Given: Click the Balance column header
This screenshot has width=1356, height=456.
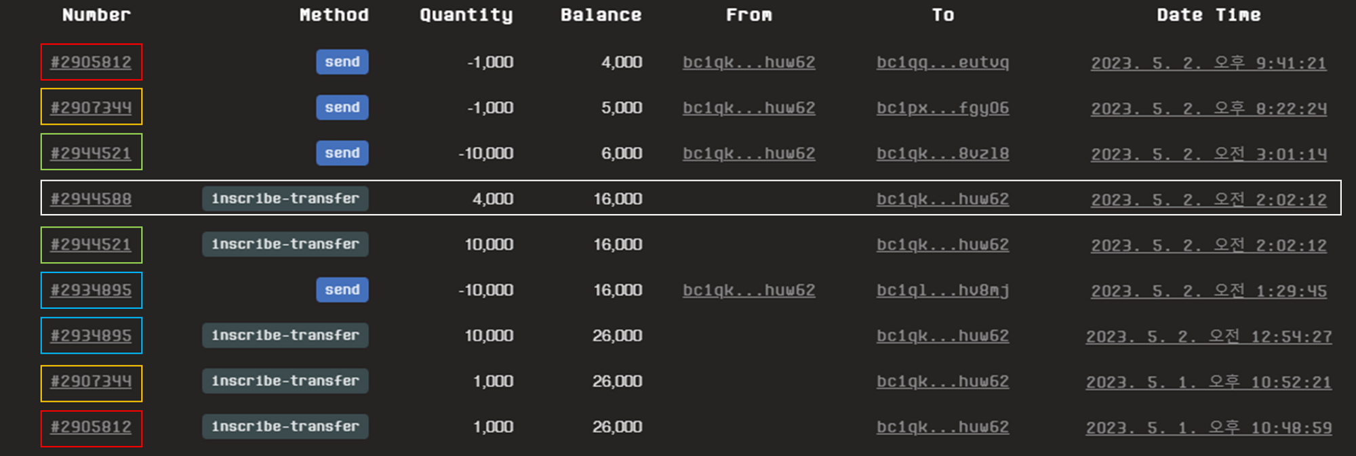Looking at the screenshot, I should (601, 15).
